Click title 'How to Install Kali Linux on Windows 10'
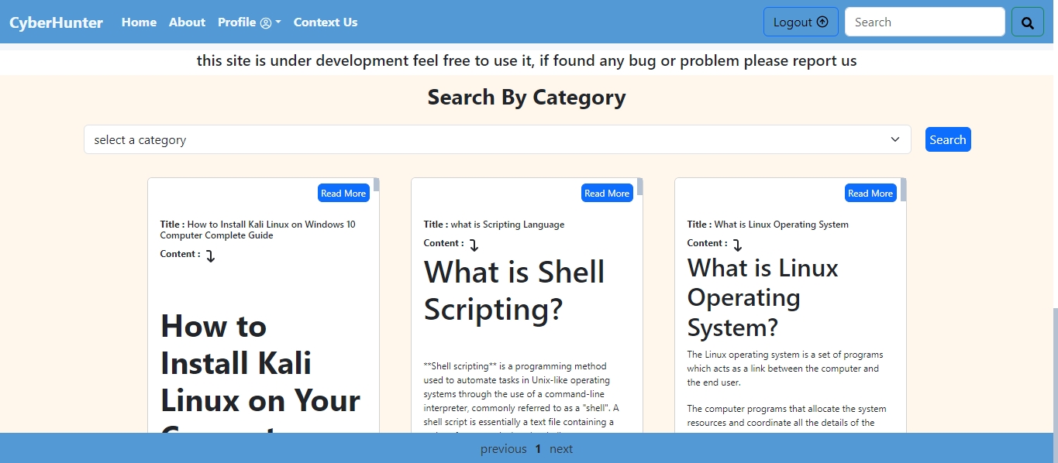Image resolution: width=1058 pixels, height=463 pixels. (258, 230)
